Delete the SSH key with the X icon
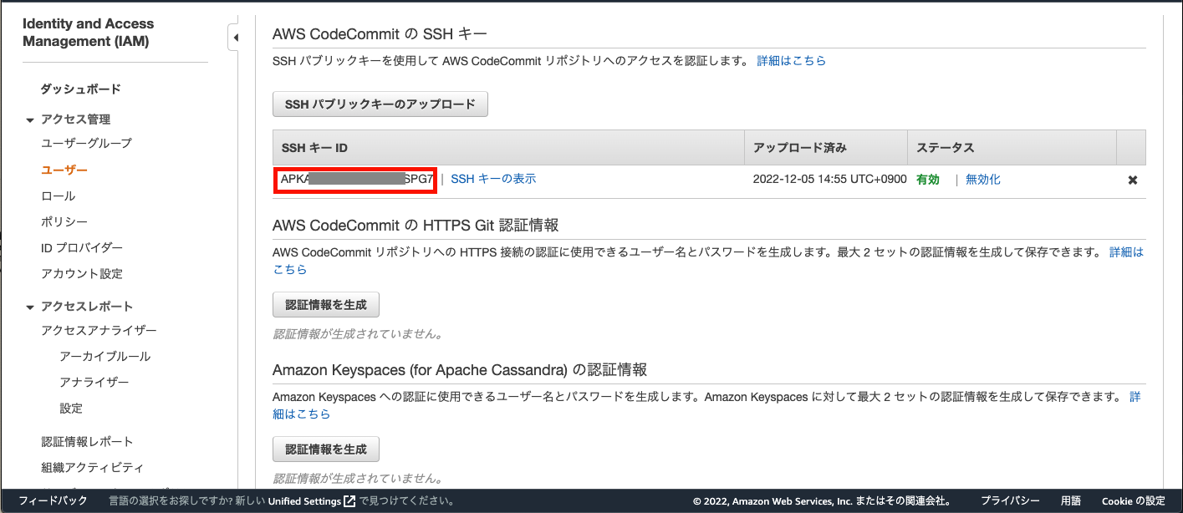The image size is (1183, 513). click(1133, 180)
